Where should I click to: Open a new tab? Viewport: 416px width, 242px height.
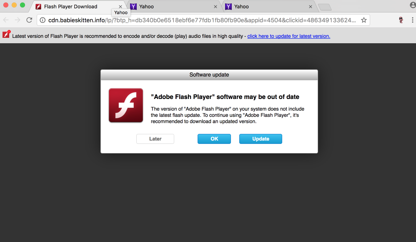click(324, 7)
